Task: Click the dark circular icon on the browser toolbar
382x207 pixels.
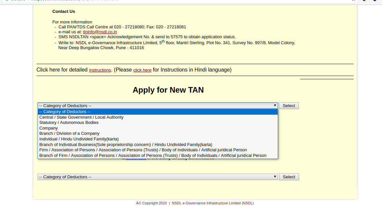Action: (x=364, y=1)
